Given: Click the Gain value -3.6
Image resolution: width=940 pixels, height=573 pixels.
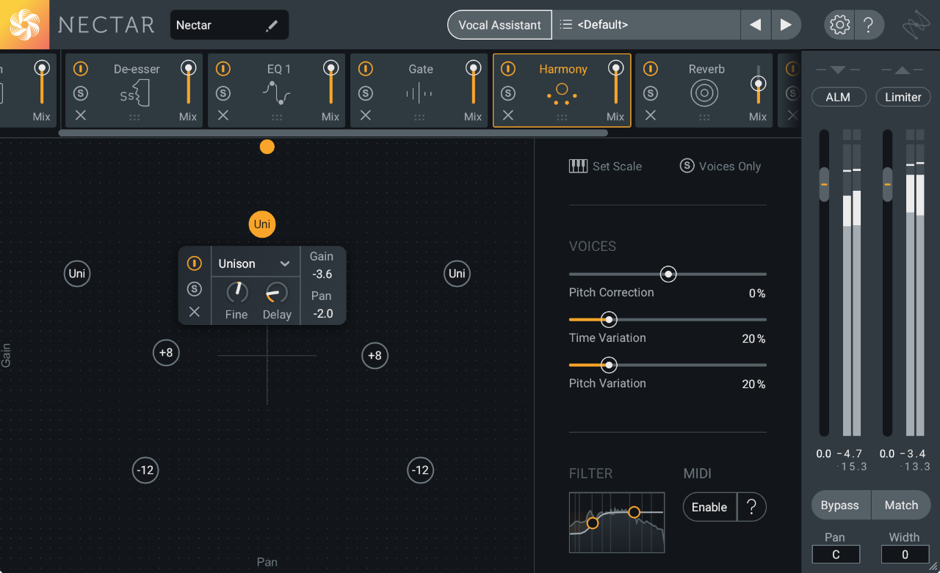Looking at the screenshot, I should pyautogui.click(x=322, y=274).
